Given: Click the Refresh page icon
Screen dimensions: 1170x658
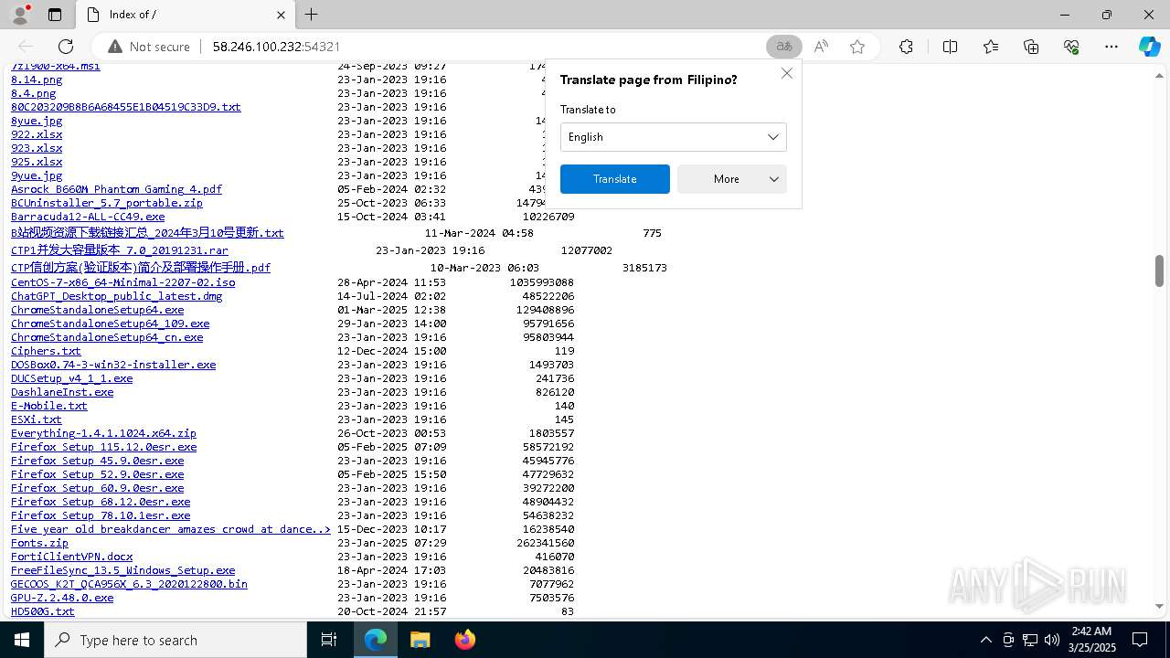Looking at the screenshot, I should pos(66,47).
